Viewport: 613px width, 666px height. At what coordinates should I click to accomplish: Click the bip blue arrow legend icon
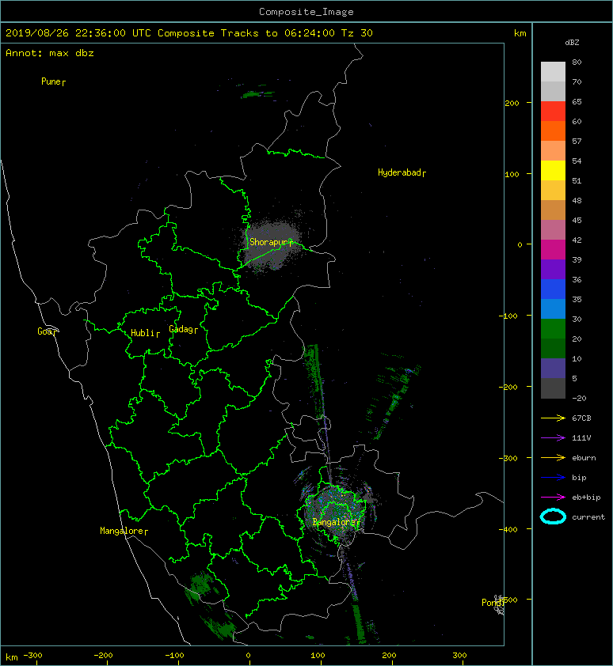coord(553,478)
